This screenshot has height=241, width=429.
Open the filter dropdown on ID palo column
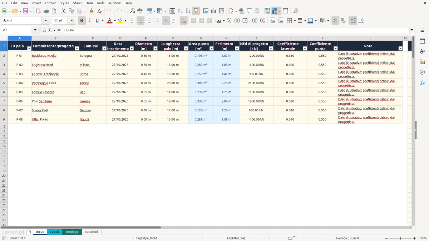pyautogui.click(x=29, y=49)
